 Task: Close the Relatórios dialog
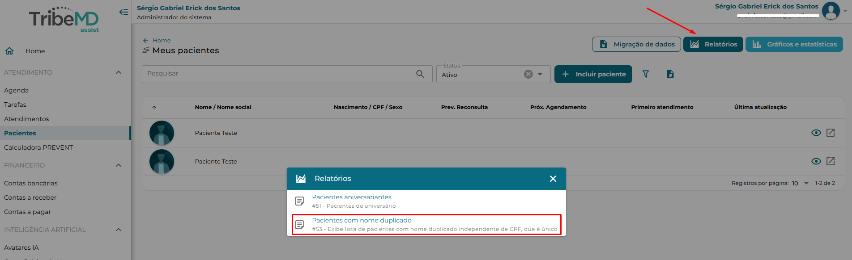[553, 179]
